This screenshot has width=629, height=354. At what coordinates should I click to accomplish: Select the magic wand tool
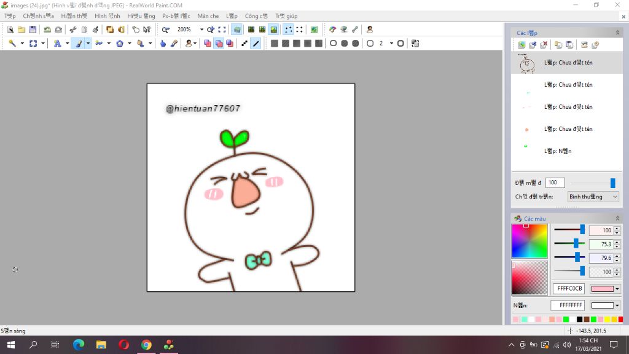(12, 44)
